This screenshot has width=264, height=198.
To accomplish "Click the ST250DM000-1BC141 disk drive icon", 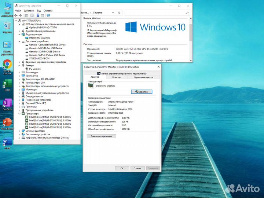I will point(27,59).
